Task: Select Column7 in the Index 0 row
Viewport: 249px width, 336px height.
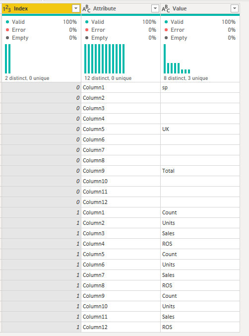Action: coord(121,150)
